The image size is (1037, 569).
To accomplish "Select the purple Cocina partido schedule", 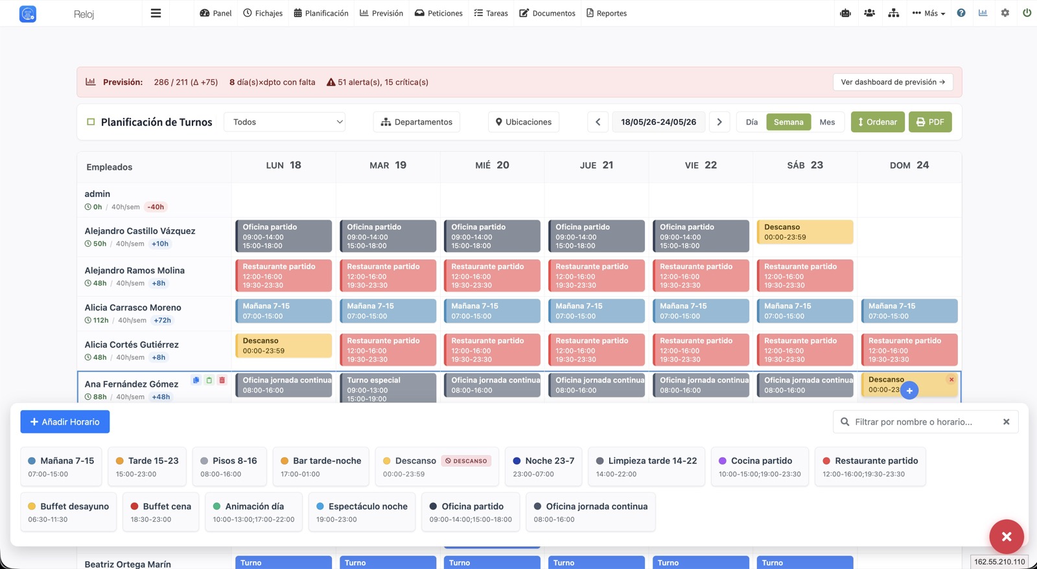I will click(760, 467).
